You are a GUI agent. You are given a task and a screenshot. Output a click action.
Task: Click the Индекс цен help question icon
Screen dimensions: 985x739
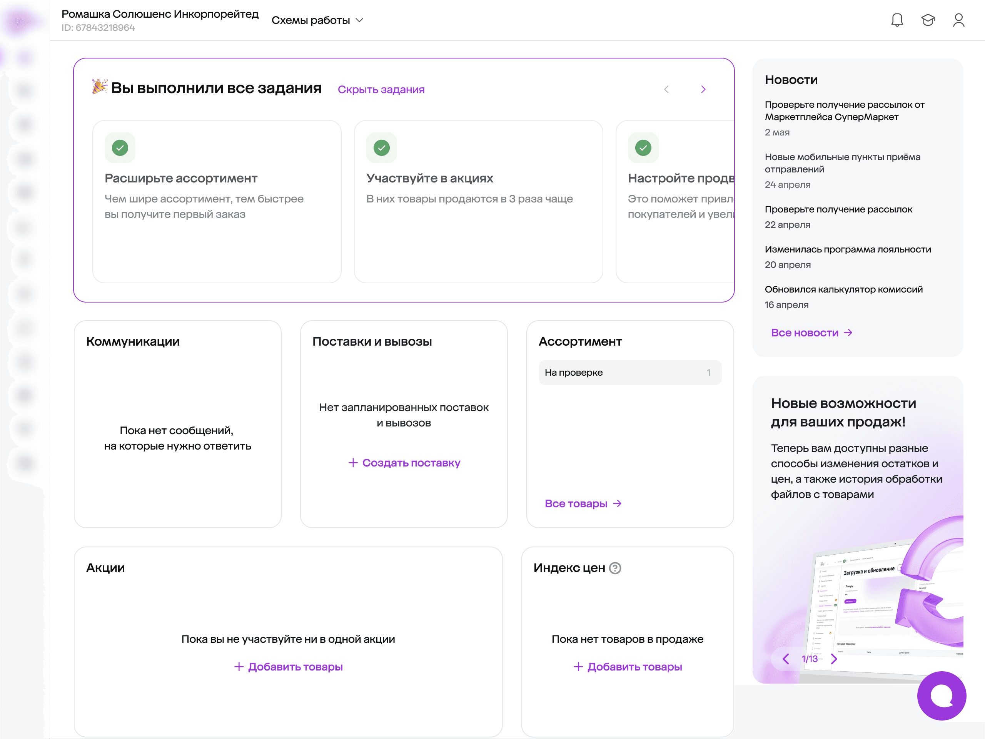615,568
